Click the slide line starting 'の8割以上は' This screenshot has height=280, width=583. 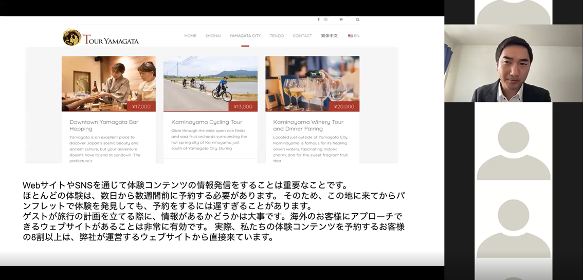click(x=148, y=237)
